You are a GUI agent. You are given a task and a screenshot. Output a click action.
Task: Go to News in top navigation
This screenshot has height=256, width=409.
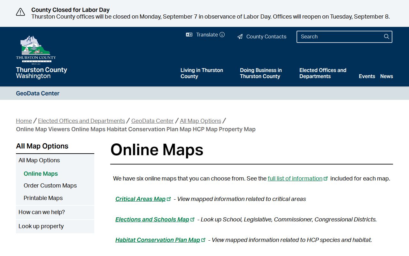pos(387,76)
